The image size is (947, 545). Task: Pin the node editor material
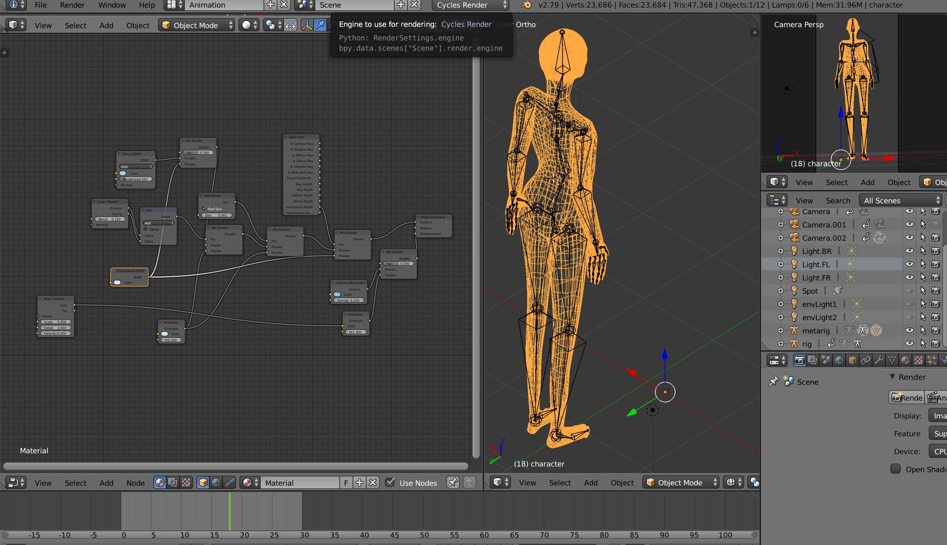click(x=453, y=483)
